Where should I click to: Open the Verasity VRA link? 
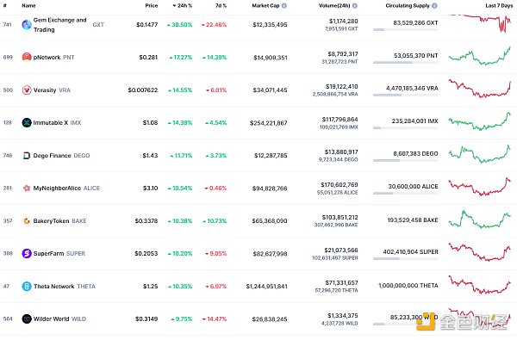[52, 90]
